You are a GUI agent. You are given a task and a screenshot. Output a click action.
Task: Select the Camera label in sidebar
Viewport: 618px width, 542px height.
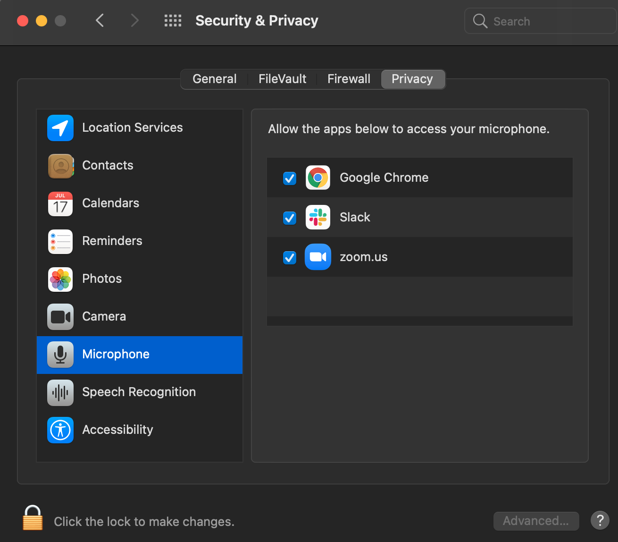click(x=104, y=316)
